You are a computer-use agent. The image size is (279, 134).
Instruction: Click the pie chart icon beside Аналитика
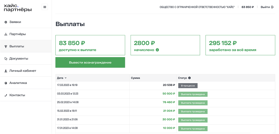6,83
